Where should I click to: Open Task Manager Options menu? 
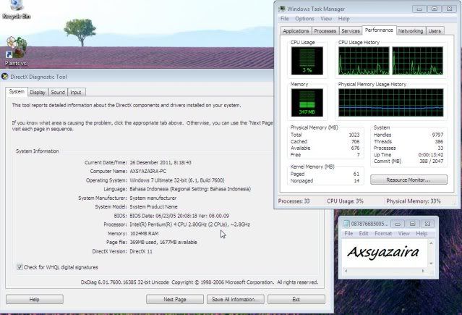304,19
